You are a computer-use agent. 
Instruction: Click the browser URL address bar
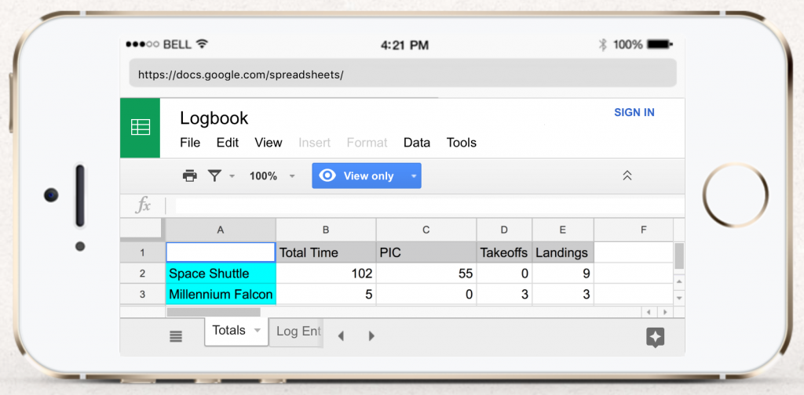click(403, 73)
